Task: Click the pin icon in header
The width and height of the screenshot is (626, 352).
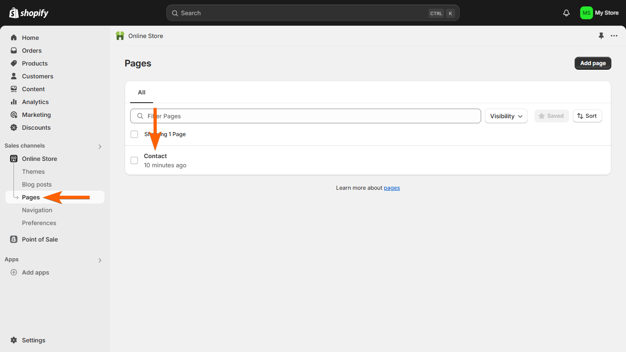Action: pos(601,36)
